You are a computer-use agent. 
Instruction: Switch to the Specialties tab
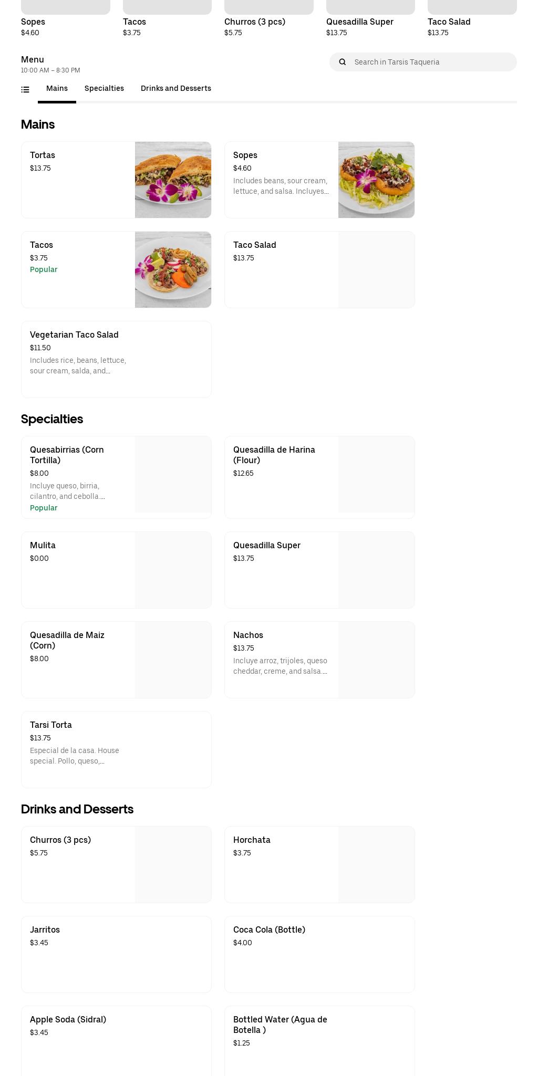104,88
